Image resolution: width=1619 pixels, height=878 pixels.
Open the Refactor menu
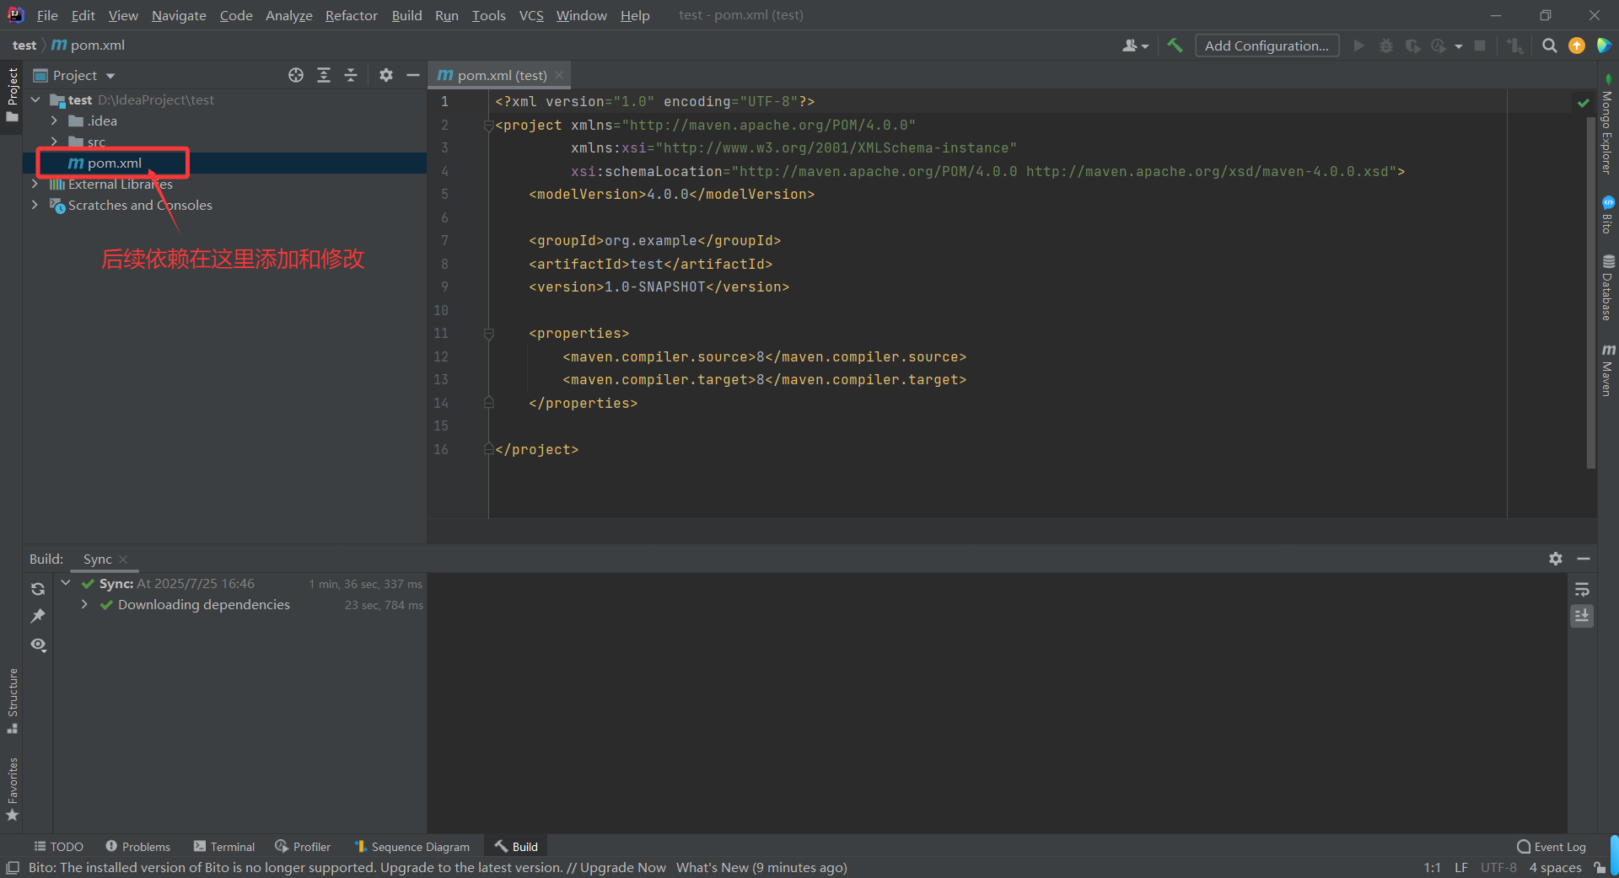[352, 15]
